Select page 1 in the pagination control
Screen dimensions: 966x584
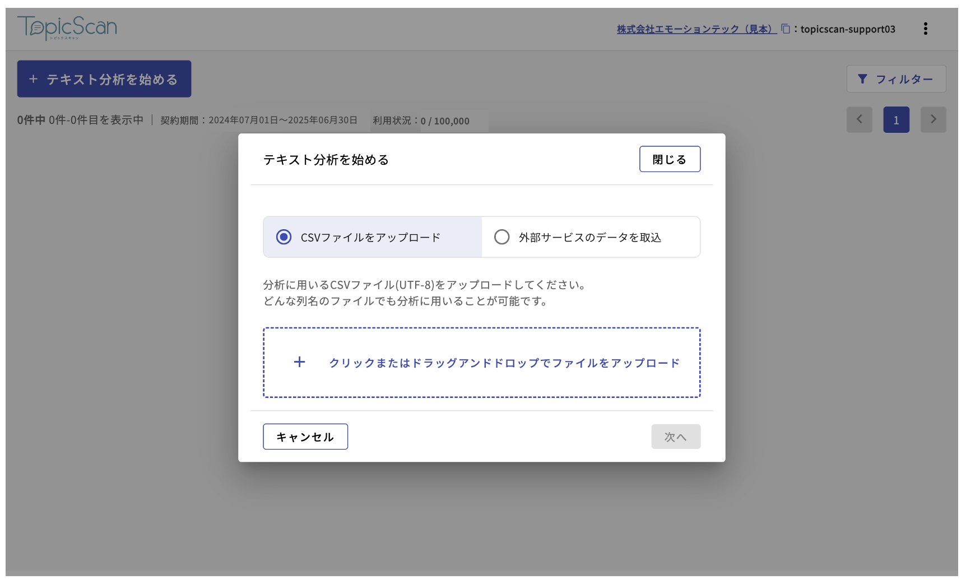click(x=897, y=119)
